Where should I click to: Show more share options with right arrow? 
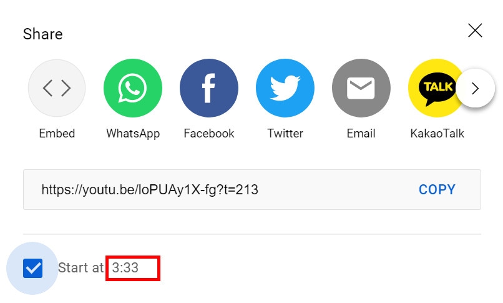[476, 88]
